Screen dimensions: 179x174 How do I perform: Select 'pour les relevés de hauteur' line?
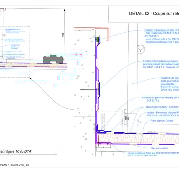[x=161, y=64]
